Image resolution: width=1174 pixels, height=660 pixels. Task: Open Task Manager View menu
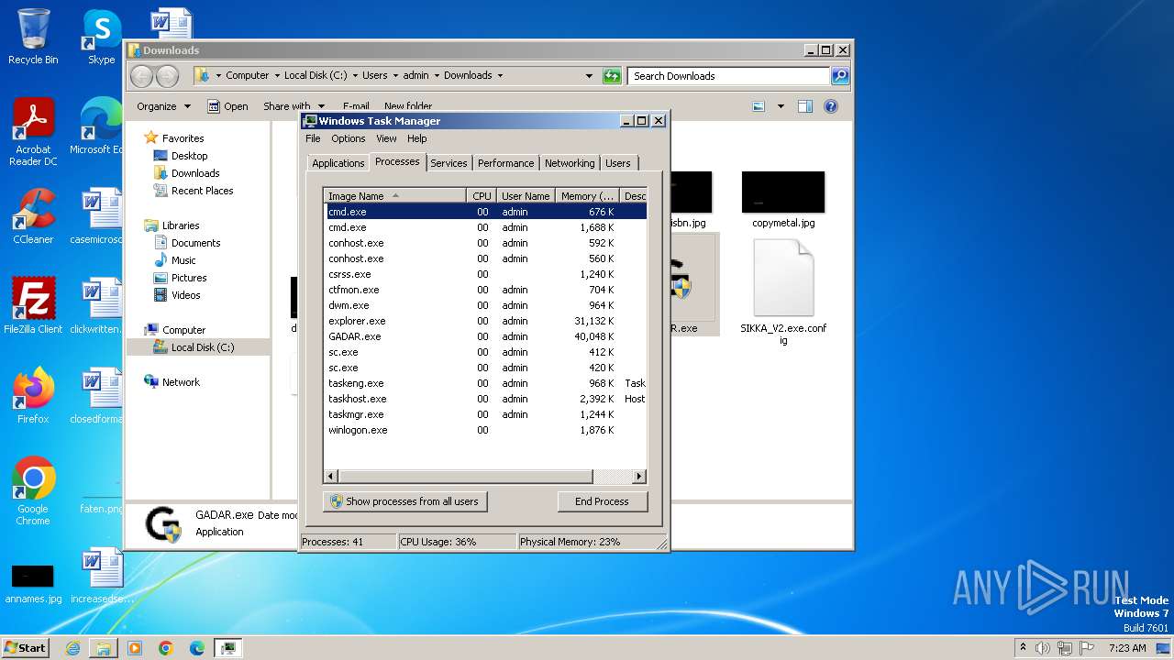tap(386, 138)
